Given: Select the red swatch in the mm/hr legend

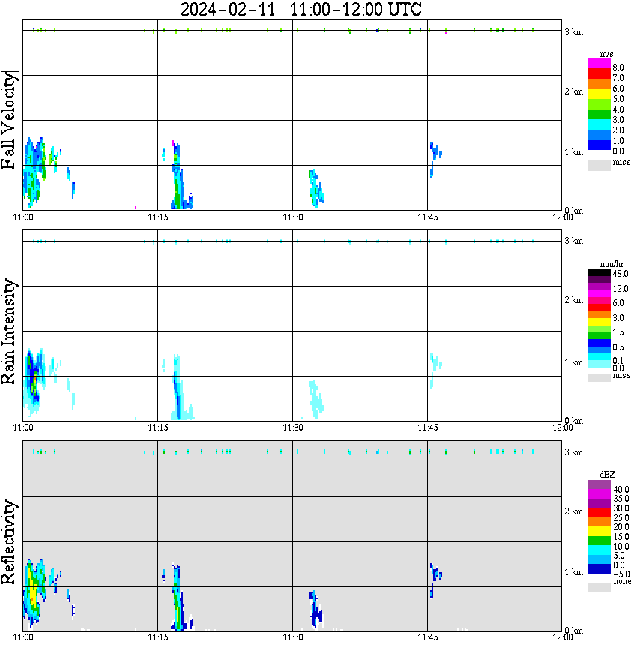Looking at the screenshot, I should 599,307.
